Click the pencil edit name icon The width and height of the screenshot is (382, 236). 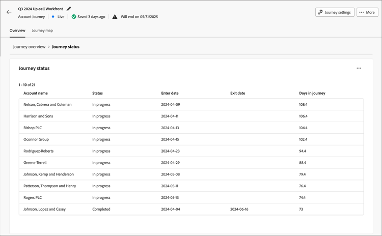(69, 9)
